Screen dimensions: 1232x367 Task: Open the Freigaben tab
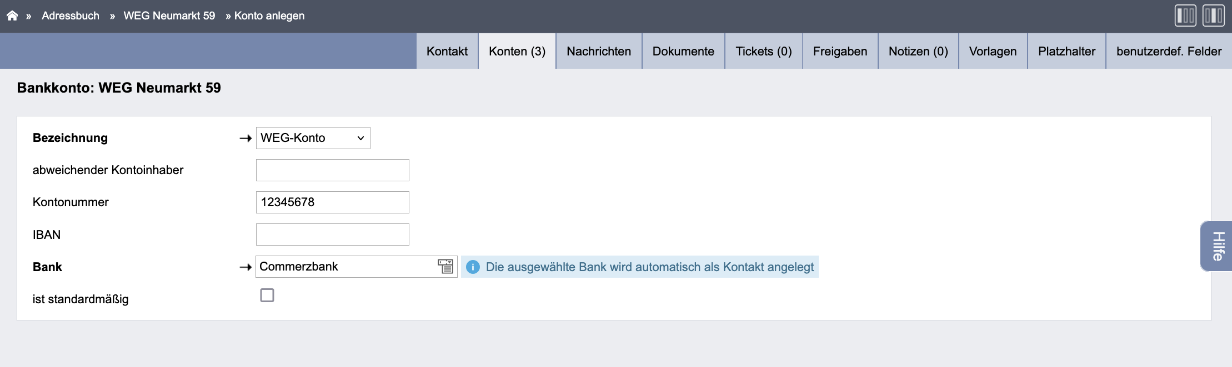(840, 51)
